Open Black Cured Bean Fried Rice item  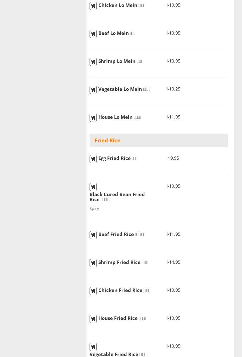click(x=117, y=197)
